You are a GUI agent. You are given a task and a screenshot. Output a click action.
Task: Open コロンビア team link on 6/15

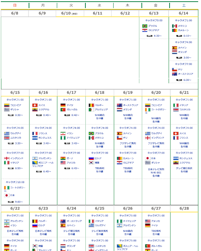[x=16, y=105]
